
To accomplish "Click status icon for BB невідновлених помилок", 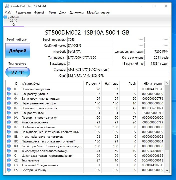I will click(x=9, y=137).
